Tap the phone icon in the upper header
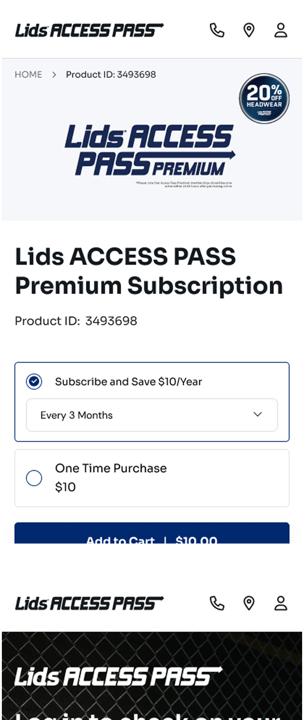The image size is (304, 720). click(x=217, y=31)
